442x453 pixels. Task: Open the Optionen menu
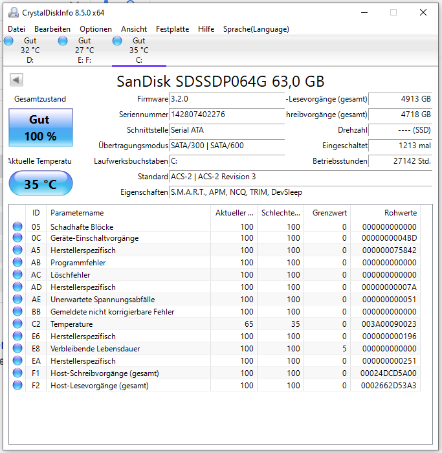click(96, 29)
